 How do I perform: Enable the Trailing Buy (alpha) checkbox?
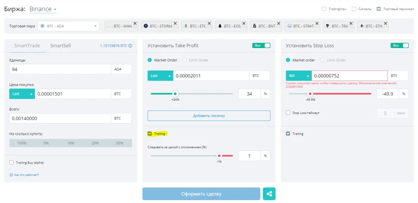click(x=11, y=162)
